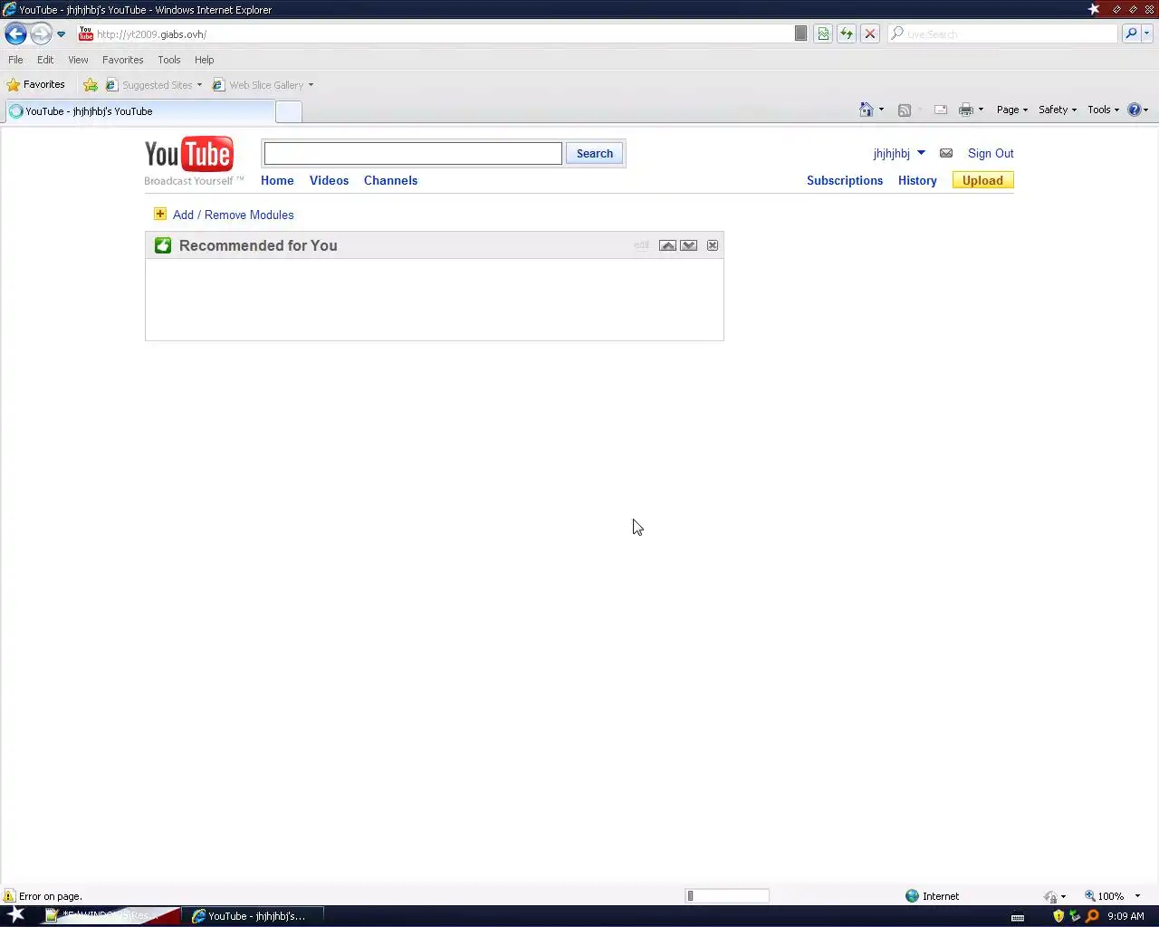The width and height of the screenshot is (1159, 927).
Task: Expand the account dropdown arrow beside jhjhjhbj
Action: click(921, 152)
